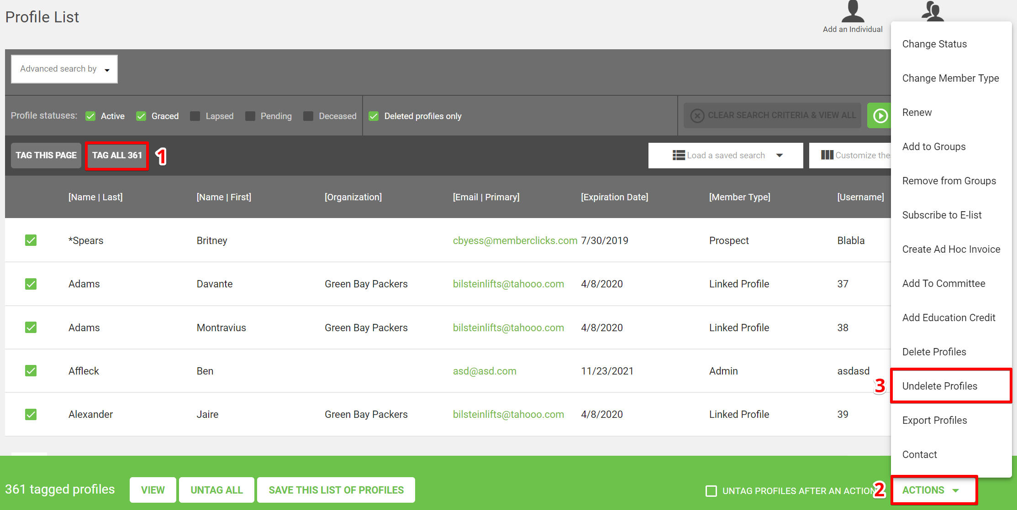This screenshot has width=1017, height=510.
Task: Choose Change Member Type menu option
Action: 950,78
